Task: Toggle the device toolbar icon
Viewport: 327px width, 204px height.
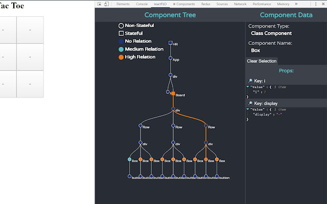Action: [x=106, y=4]
